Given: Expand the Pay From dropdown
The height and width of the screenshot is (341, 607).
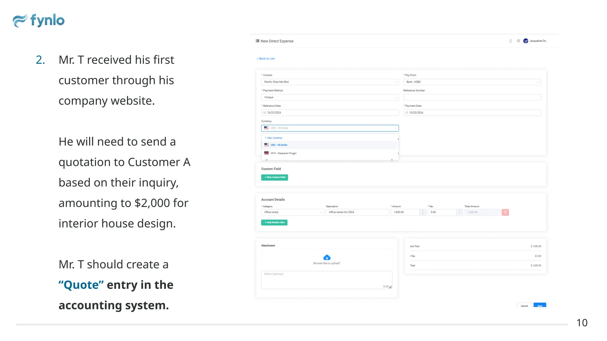Looking at the screenshot, I should point(472,82).
